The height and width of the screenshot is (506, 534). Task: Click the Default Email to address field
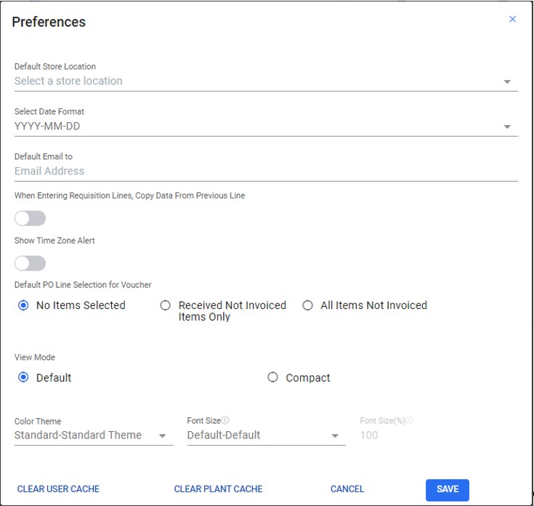coord(265,172)
